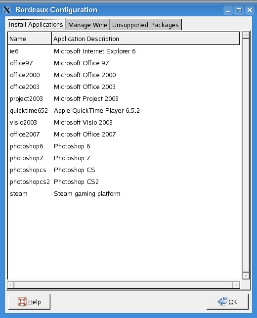257x318 pixels.
Task: Select the photoshopcs entry
Action: (28, 170)
